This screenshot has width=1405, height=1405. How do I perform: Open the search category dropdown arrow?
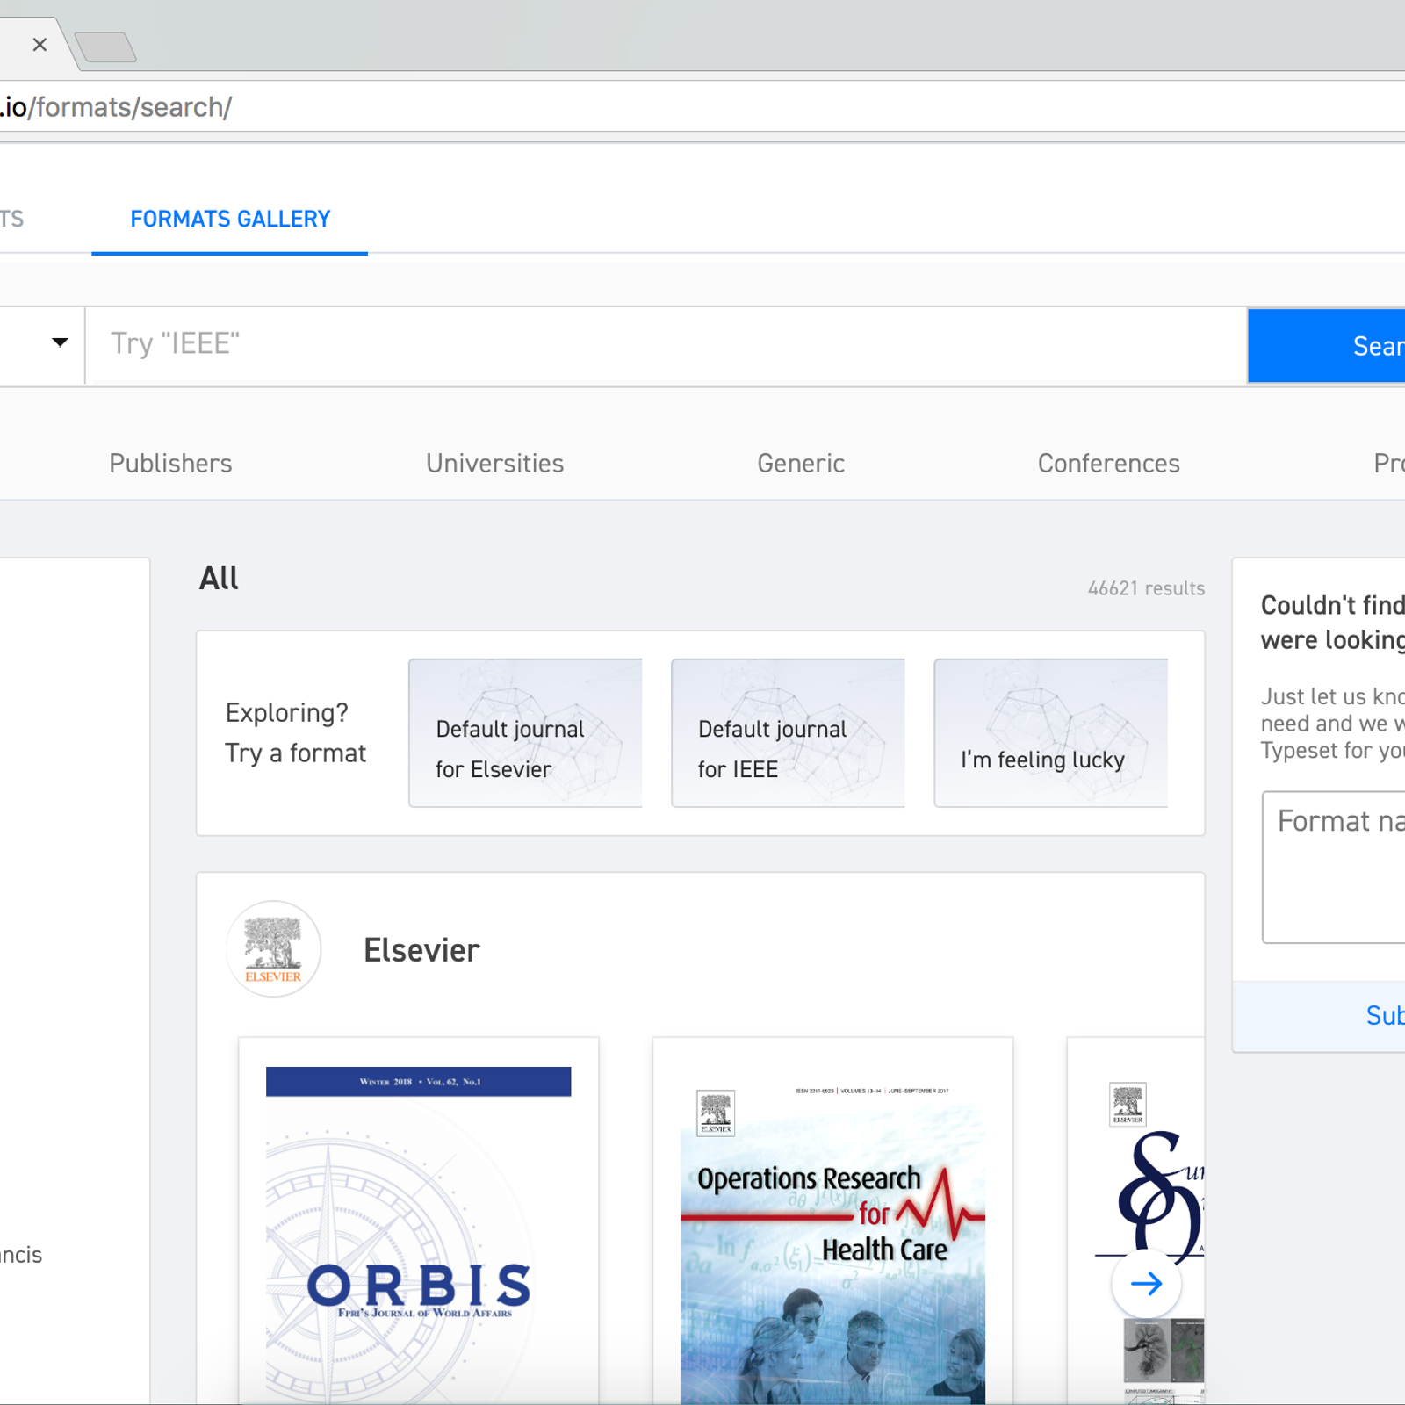point(60,342)
